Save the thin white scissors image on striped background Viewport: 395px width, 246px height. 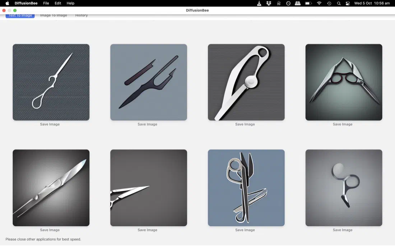tap(50, 124)
